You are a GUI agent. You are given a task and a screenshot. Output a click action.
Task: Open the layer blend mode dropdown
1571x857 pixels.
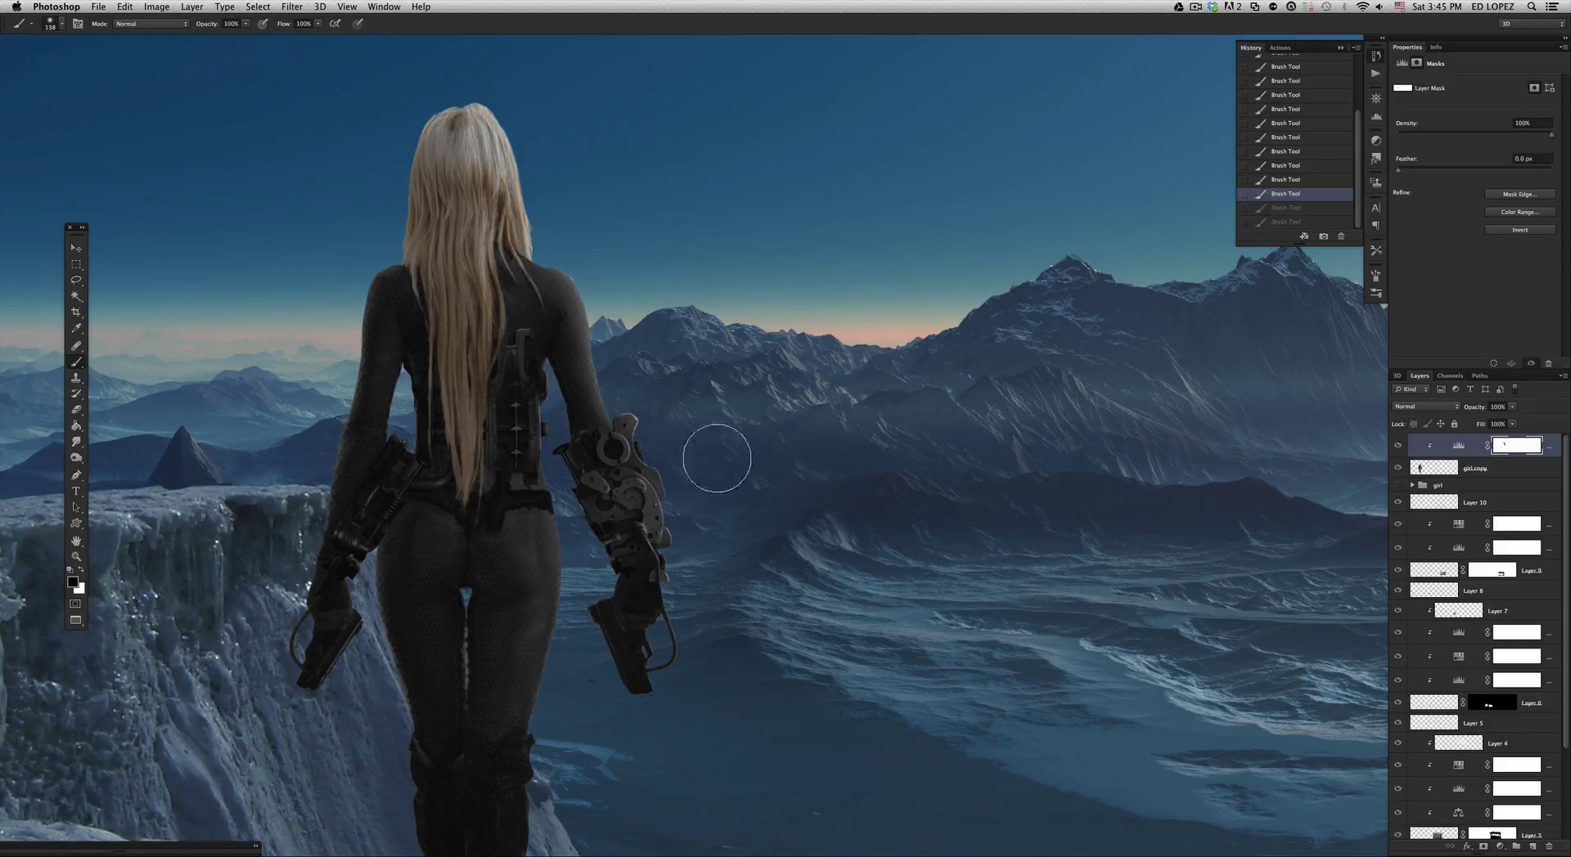pyautogui.click(x=1426, y=406)
